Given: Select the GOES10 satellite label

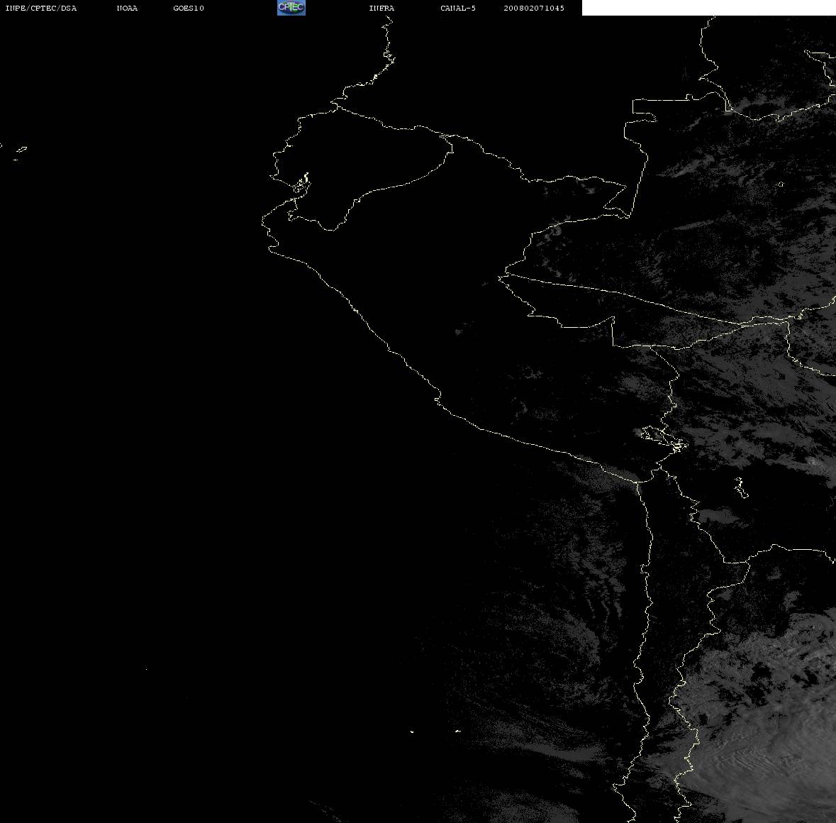Looking at the screenshot, I should [189, 8].
